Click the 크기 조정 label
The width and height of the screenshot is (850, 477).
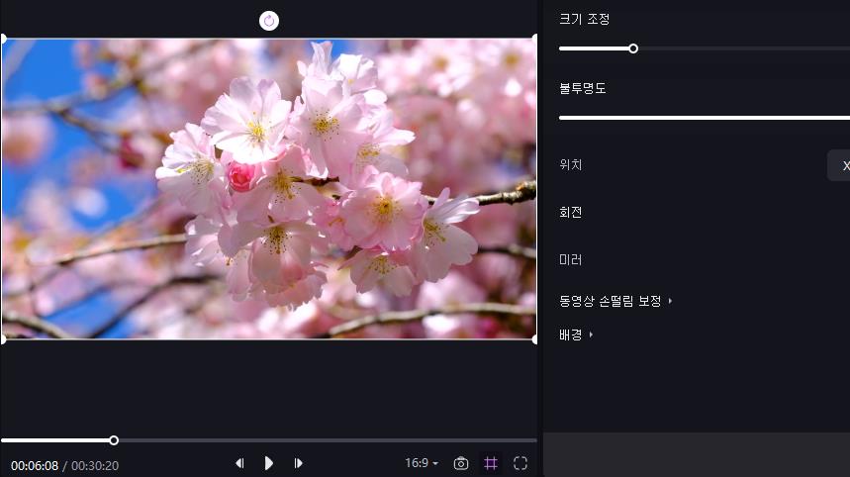tap(585, 19)
